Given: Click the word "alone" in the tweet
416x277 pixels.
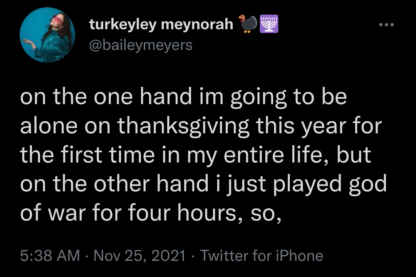Looking at the screenshot, I should [49, 126].
